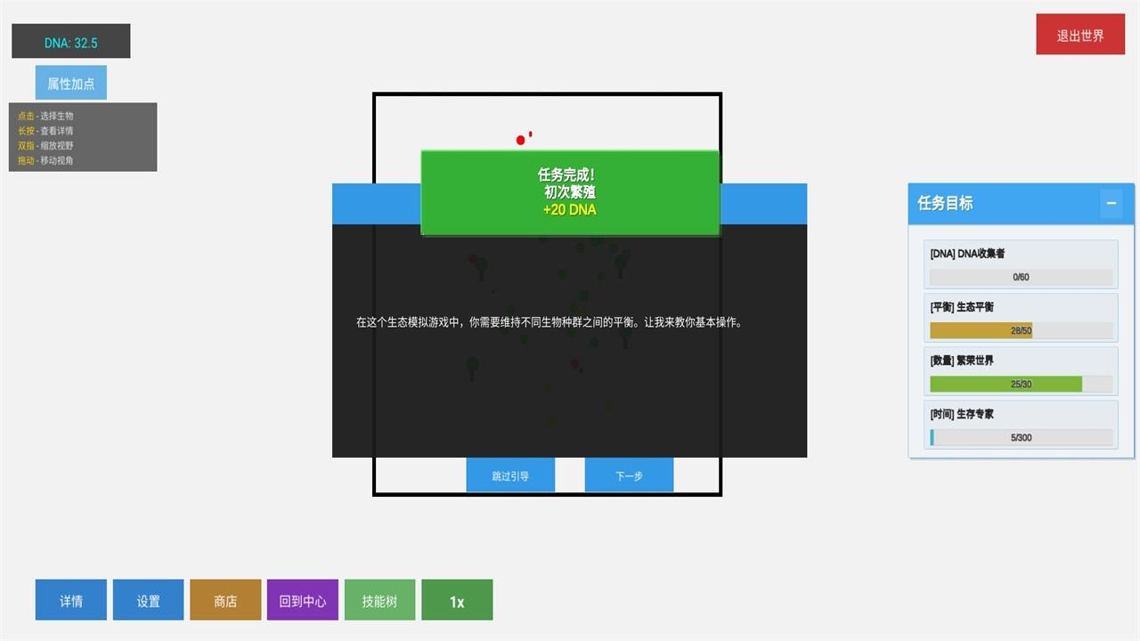Screen dimensions: 1140x641
Task: Open the 技能树 skill tree
Action: point(379,601)
